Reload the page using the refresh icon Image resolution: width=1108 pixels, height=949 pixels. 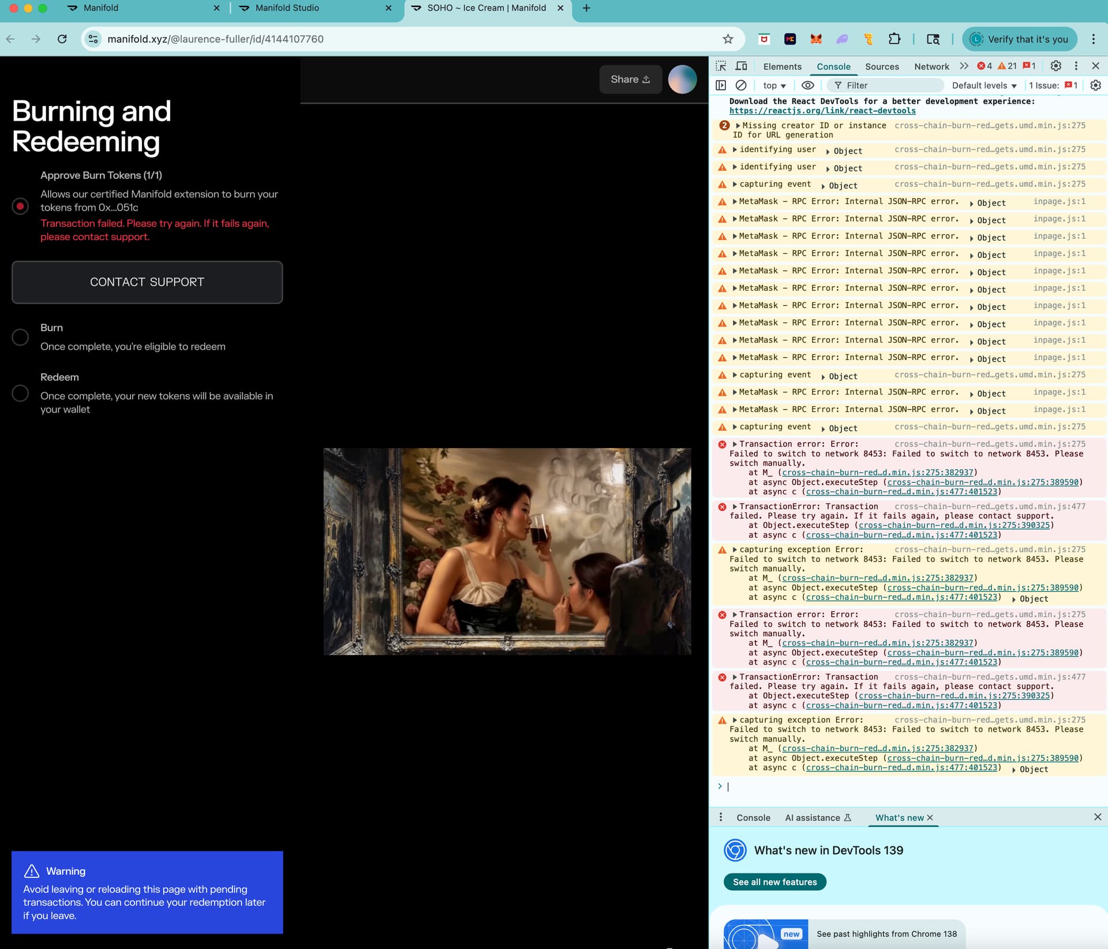coord(62,39)
